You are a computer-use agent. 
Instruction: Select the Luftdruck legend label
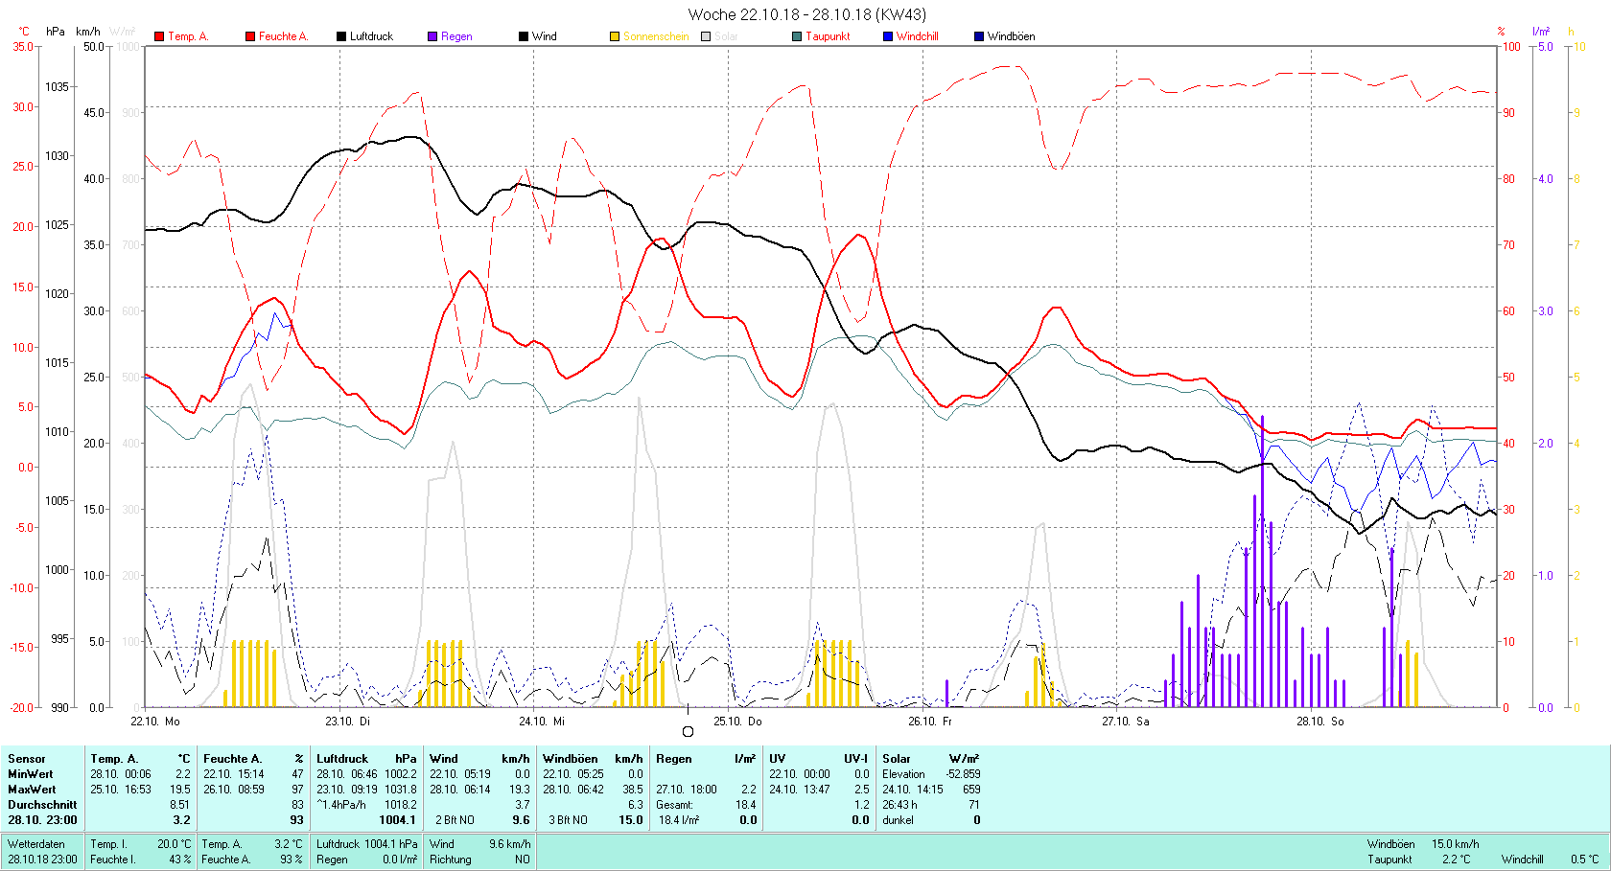371,36
